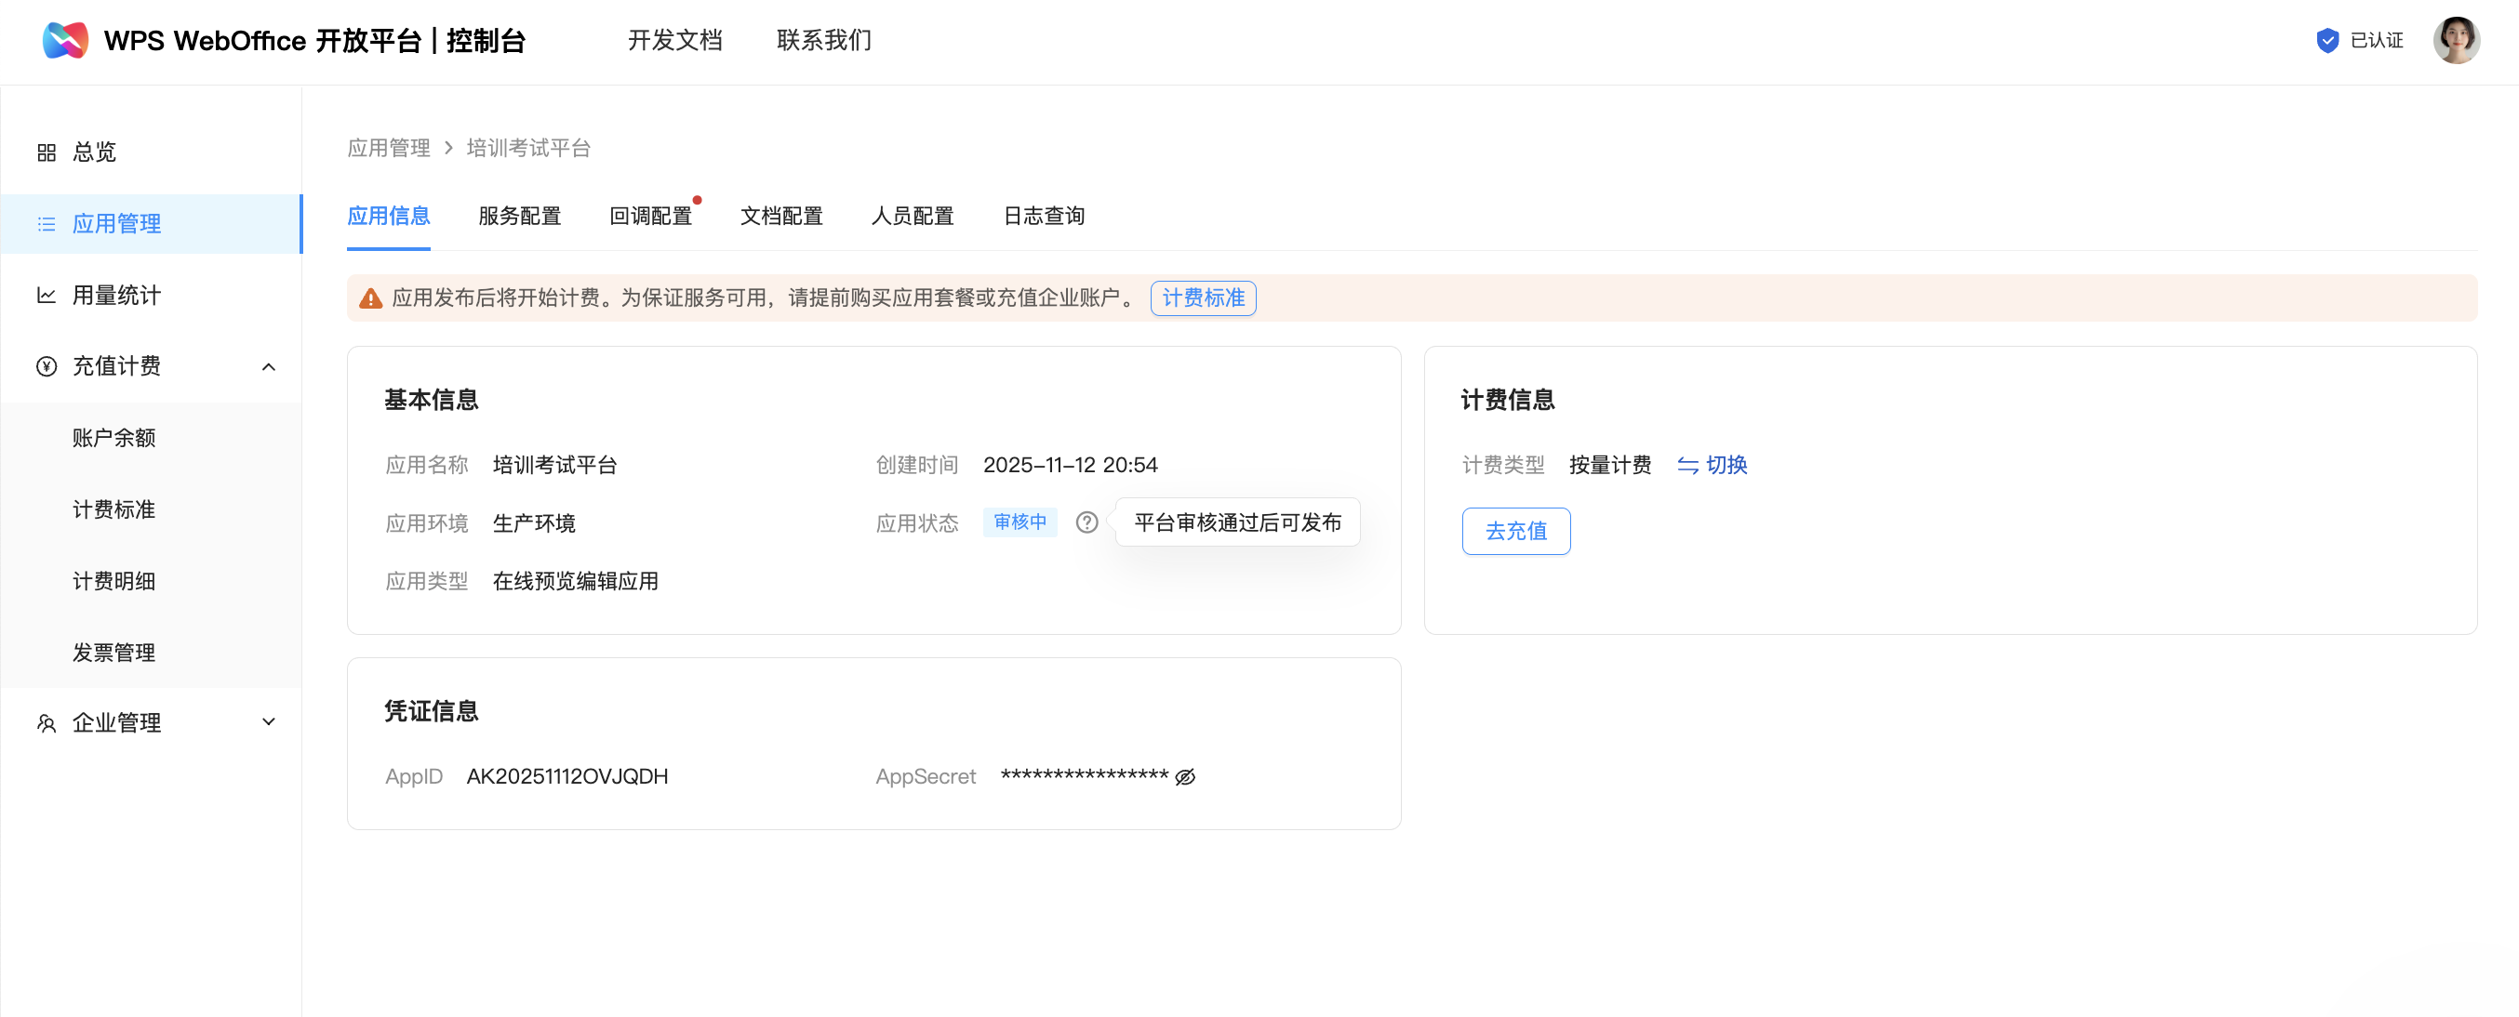
Task: Collapse the 充值计费 sidebar section
Action: tap(269, 366)
